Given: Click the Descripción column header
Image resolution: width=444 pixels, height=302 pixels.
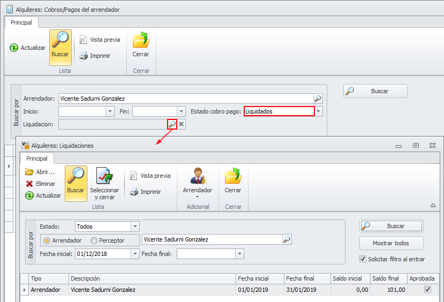Looking at the screenshot, I should (152, 278).
